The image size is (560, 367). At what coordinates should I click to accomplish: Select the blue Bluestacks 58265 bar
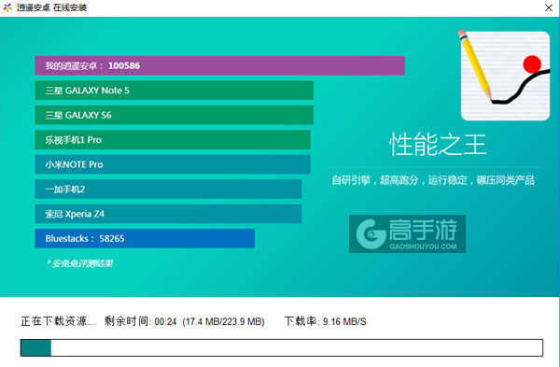pos(145,238)
